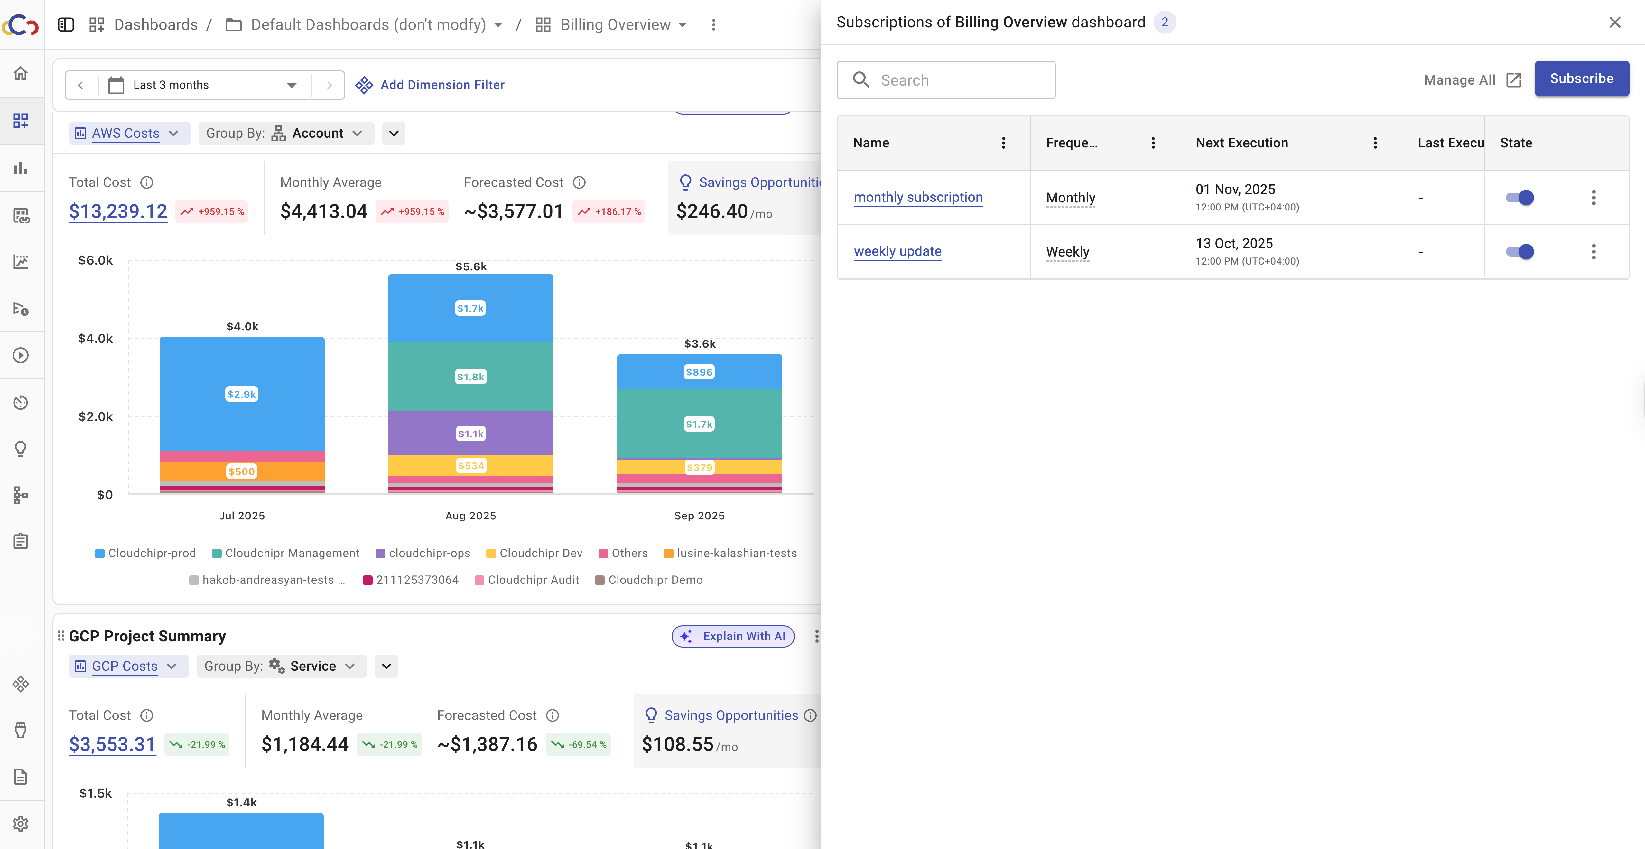Image resolution: width=1645 pixels, height=849 pixels.
Task: Click the Manage All external link icon
Action: click(1513, 80)
